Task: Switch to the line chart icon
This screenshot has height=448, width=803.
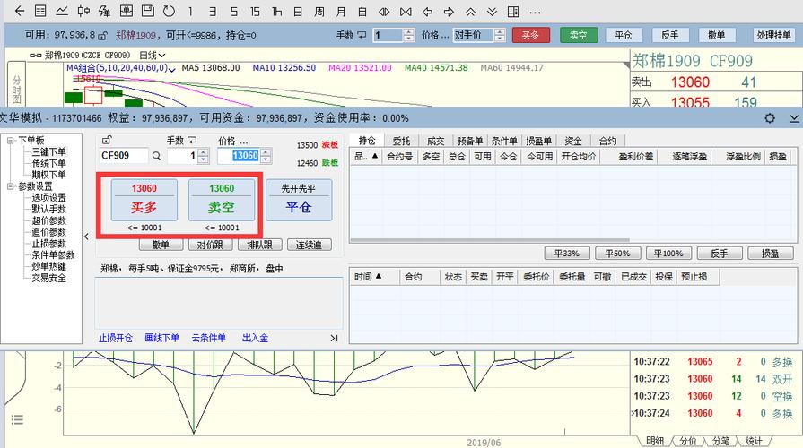Action: coord(62,11)
